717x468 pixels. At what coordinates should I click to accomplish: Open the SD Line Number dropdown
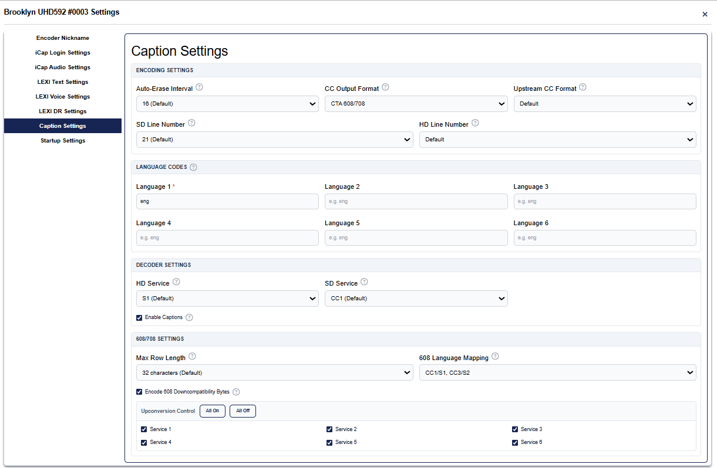274,140
